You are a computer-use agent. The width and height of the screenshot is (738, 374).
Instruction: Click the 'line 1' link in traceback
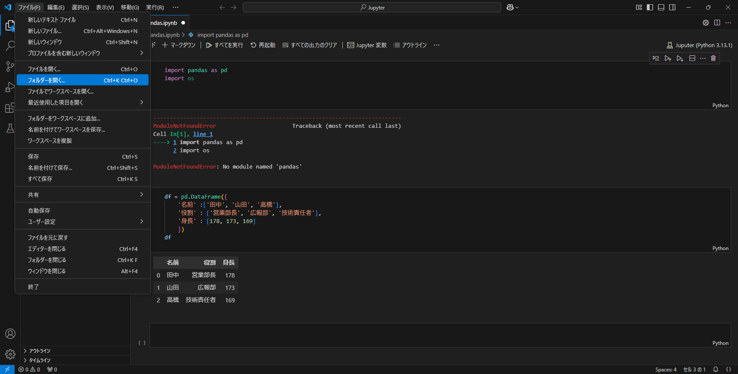(x=203, y=134)
